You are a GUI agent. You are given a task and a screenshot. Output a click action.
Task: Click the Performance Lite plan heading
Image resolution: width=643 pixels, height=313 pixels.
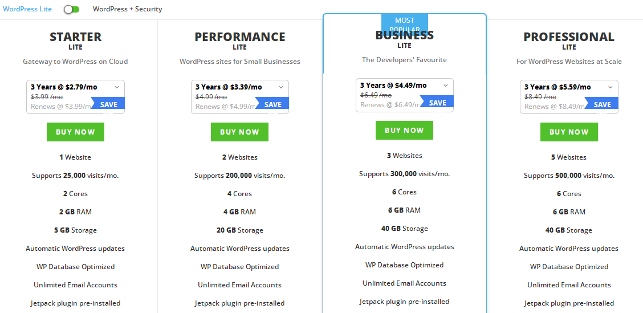click(x=240, y=37)
